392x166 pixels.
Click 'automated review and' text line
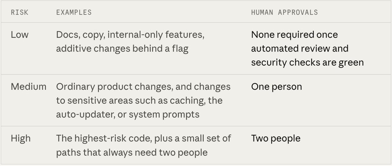(x=299, y=48)
